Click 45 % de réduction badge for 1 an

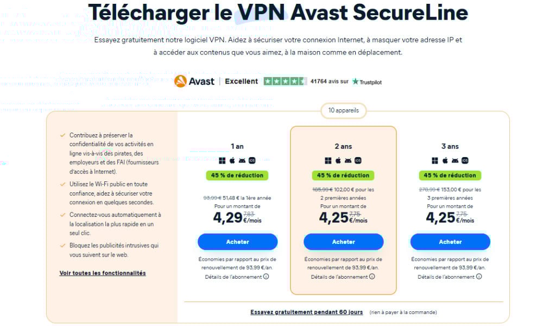[237, 175]
